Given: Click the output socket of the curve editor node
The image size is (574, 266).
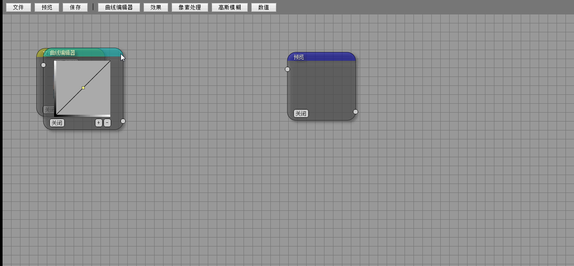Looking at the screenshot, I should pyautogui.click(x=123, y=121).
